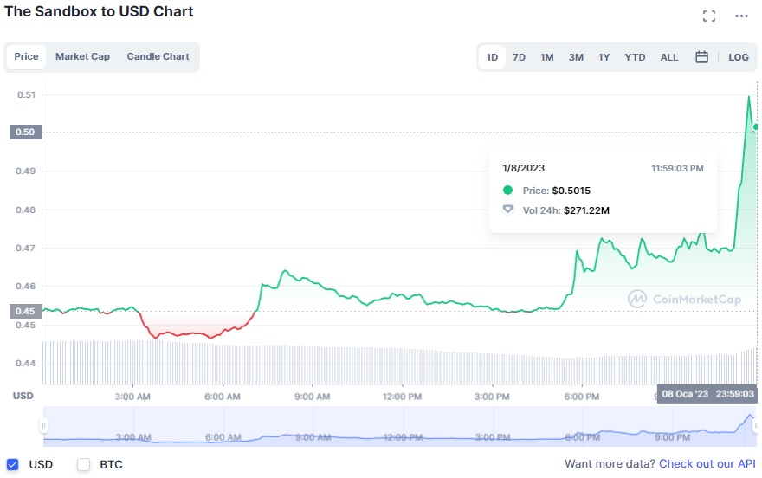The width and height of the screenshot is (762, 478).
Task: Toggle the LOG scale button
Action: tap(738, 57)
